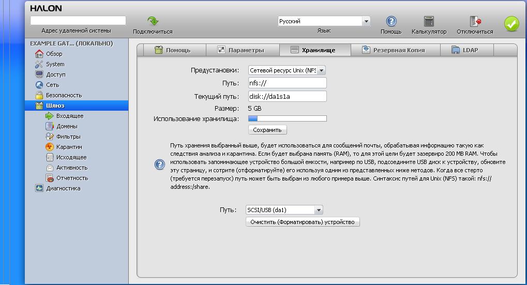Open the Помощь question mark icon in header
Viewport: 527px width, 285px height.
pos(391,21)
